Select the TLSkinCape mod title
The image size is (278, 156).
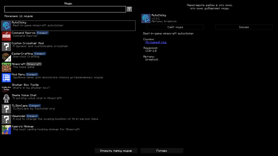click(20, 106)
